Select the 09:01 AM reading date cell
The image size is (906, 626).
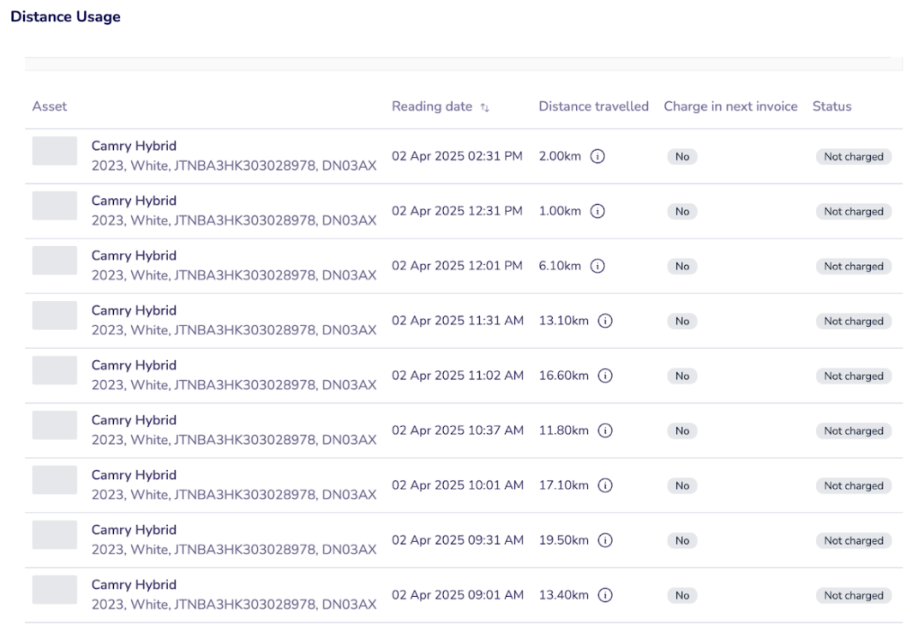[458, 595]
